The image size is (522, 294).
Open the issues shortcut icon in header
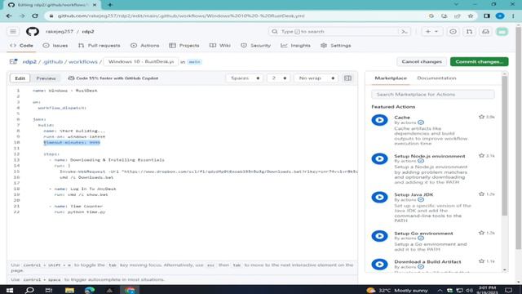click(453, 32)
